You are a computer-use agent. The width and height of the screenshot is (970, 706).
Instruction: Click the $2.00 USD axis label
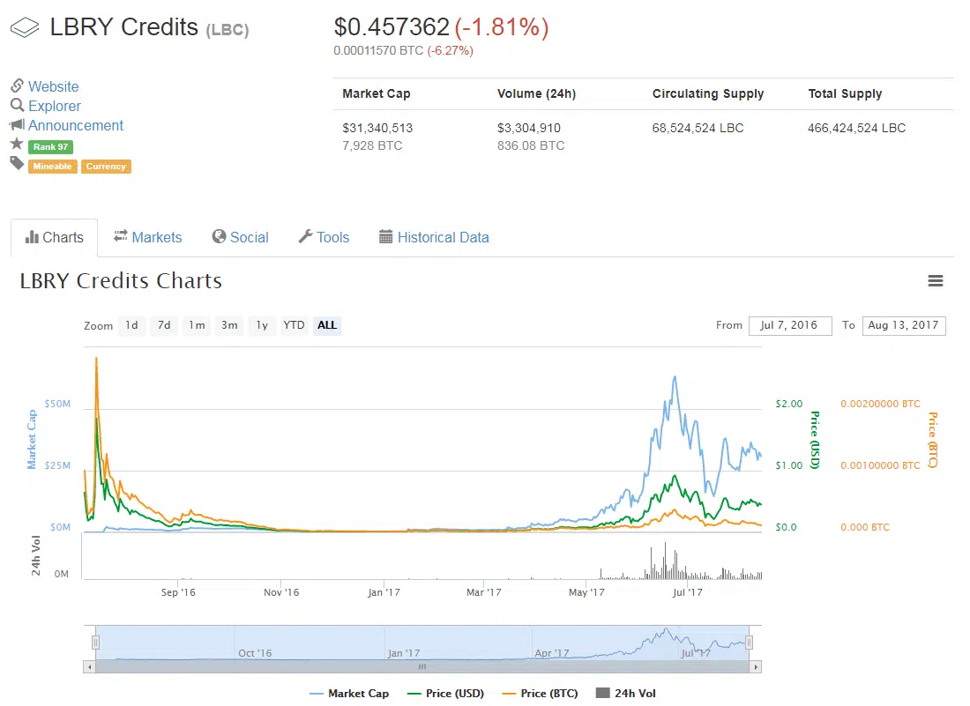[x=788, y=404]
